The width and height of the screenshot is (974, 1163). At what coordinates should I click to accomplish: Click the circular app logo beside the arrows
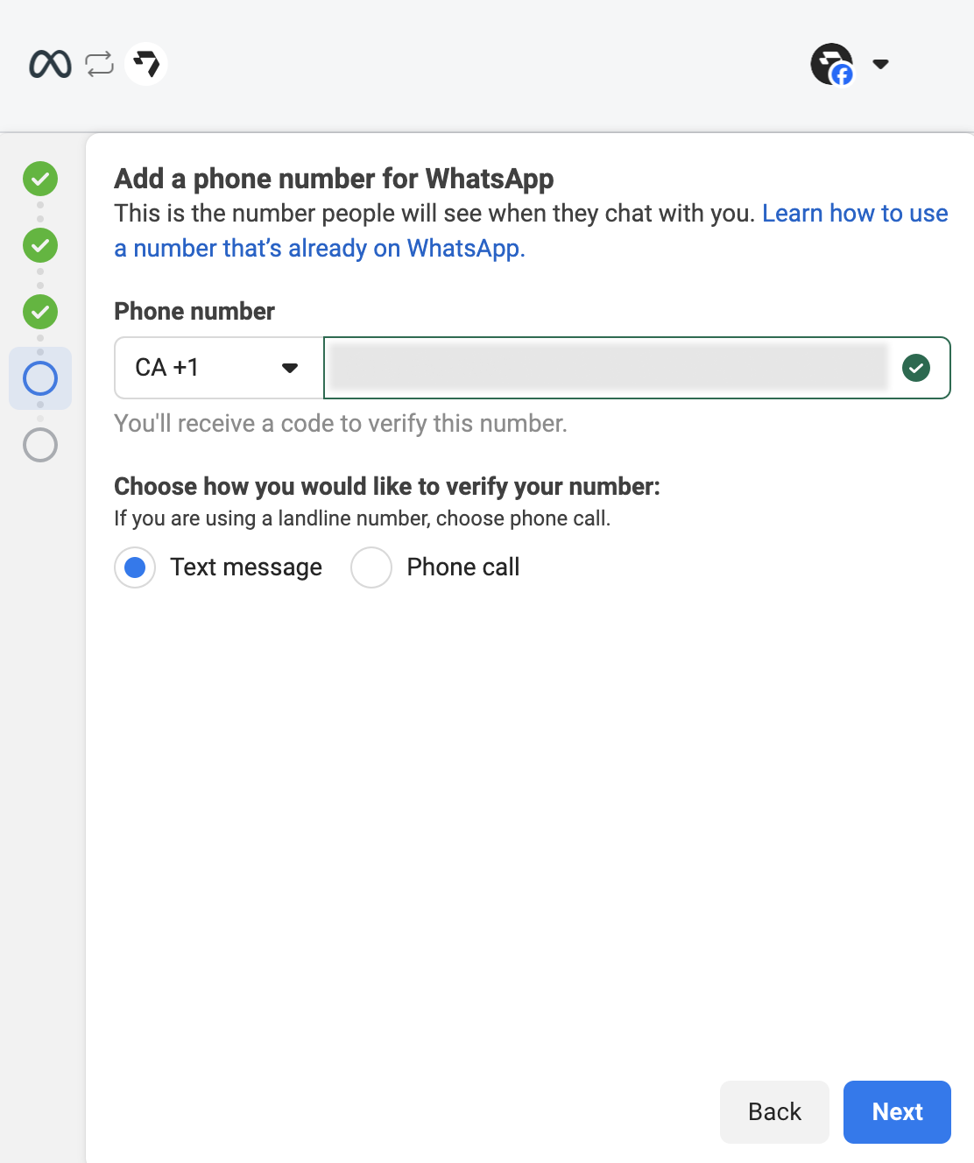[x=146, y=63]
